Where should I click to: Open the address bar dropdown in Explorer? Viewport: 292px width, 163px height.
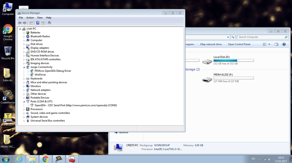pos(228,37)
